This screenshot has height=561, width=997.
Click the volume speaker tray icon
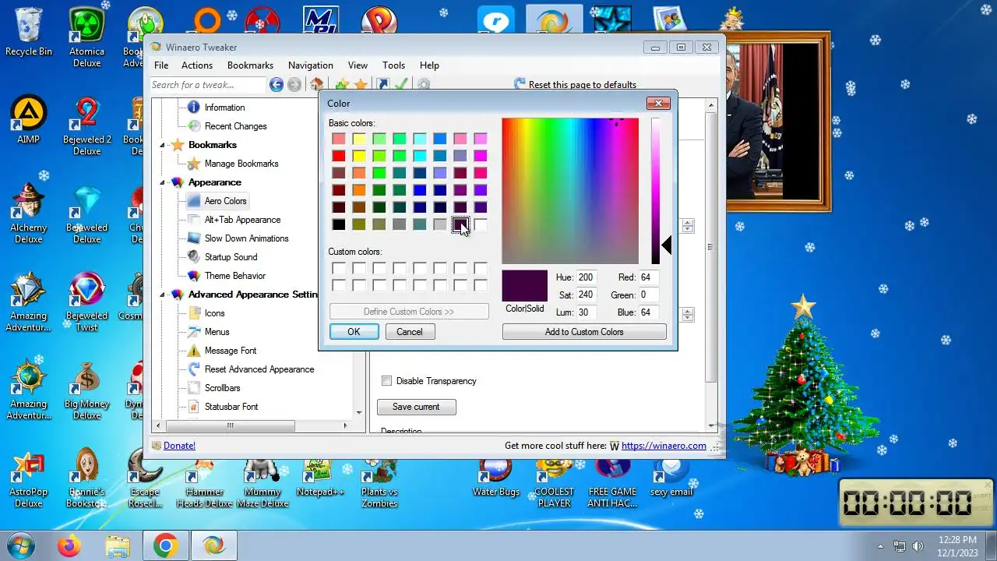click(918, 546)
